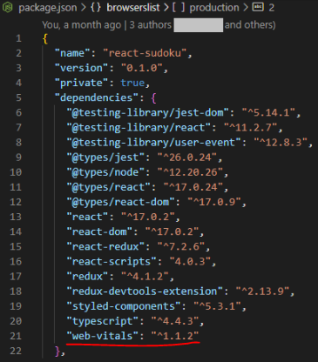This screenshot has width=318, height=362.
Task: Click the "react-redux" key
Action: point(105,246)
